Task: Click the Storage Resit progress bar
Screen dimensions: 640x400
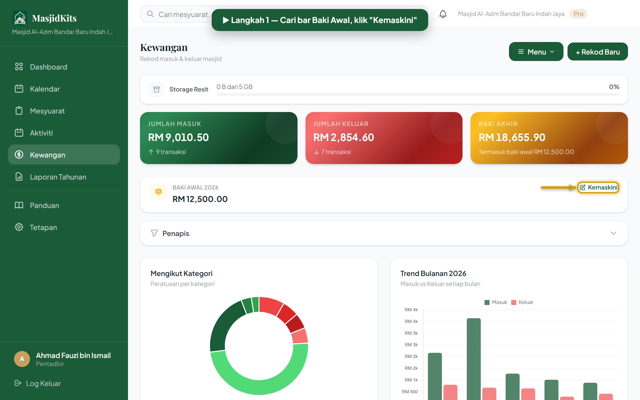Action: 417,94
